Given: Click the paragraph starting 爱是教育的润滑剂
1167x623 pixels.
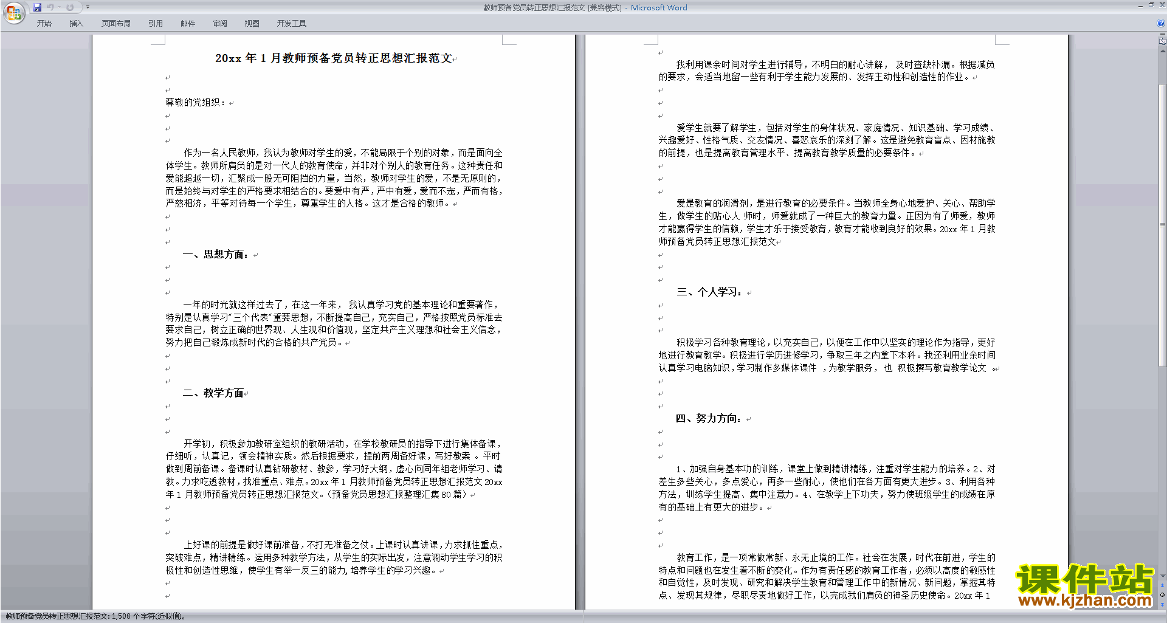Looking at the screenshot, I should click(827, 222).
